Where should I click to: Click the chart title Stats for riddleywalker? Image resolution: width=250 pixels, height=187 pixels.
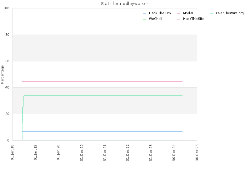(124, 3)
